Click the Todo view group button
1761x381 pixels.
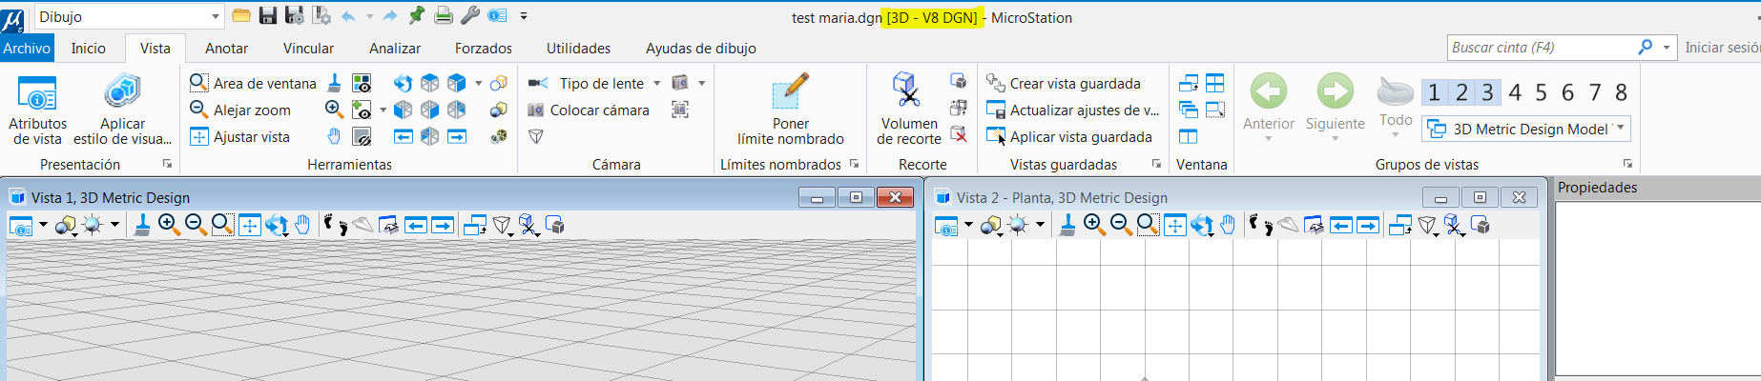coord(1396,107)
